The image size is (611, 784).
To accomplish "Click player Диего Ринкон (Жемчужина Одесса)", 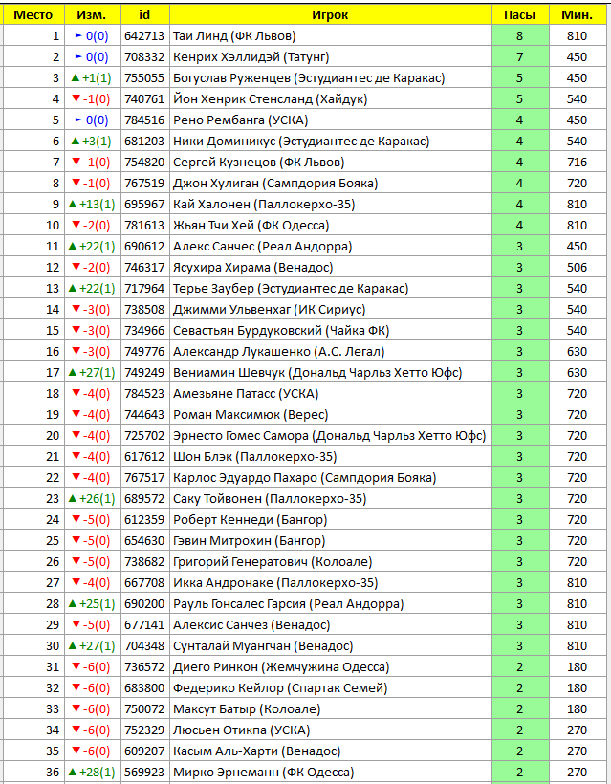I will [x=281, y=666].
